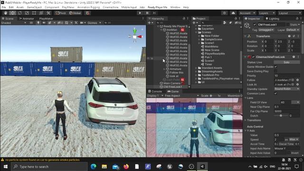Open the Ready Player Me menu

tap(157, 8)
